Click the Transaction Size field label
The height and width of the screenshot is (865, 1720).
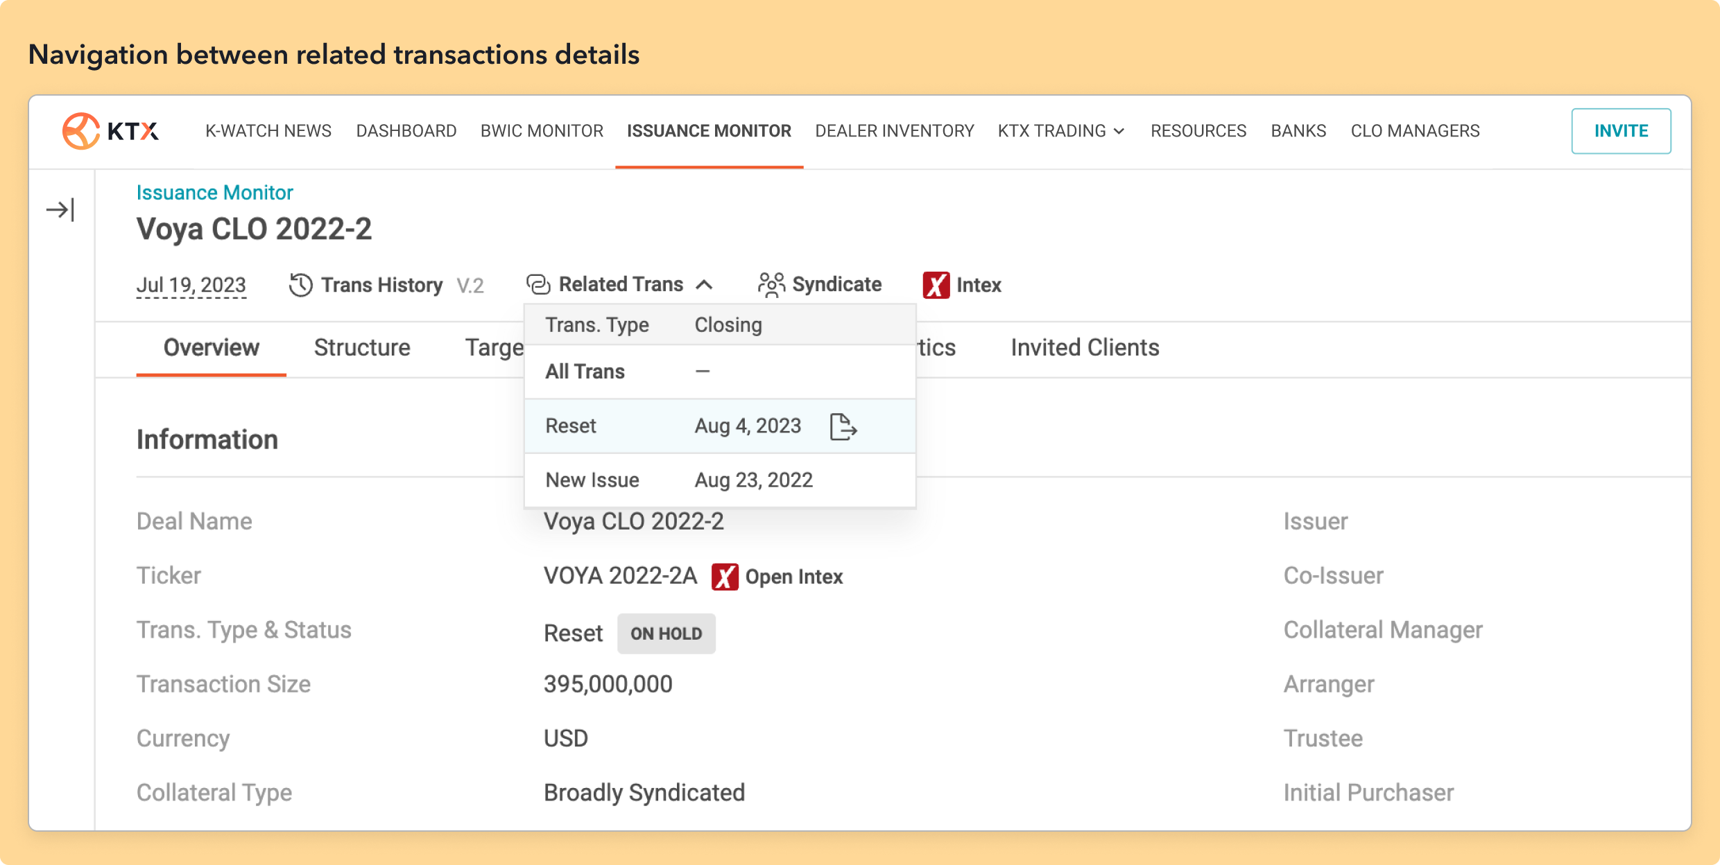(x=223, y=684)
